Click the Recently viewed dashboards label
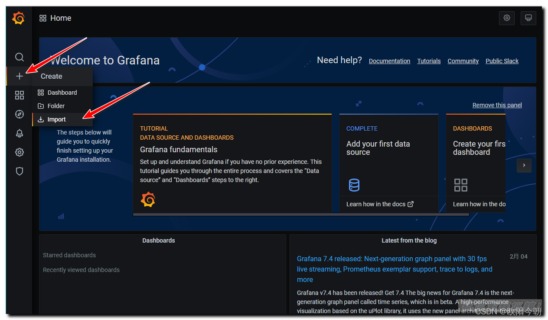This screenshot has height=320, width=548. pos(81,270)
